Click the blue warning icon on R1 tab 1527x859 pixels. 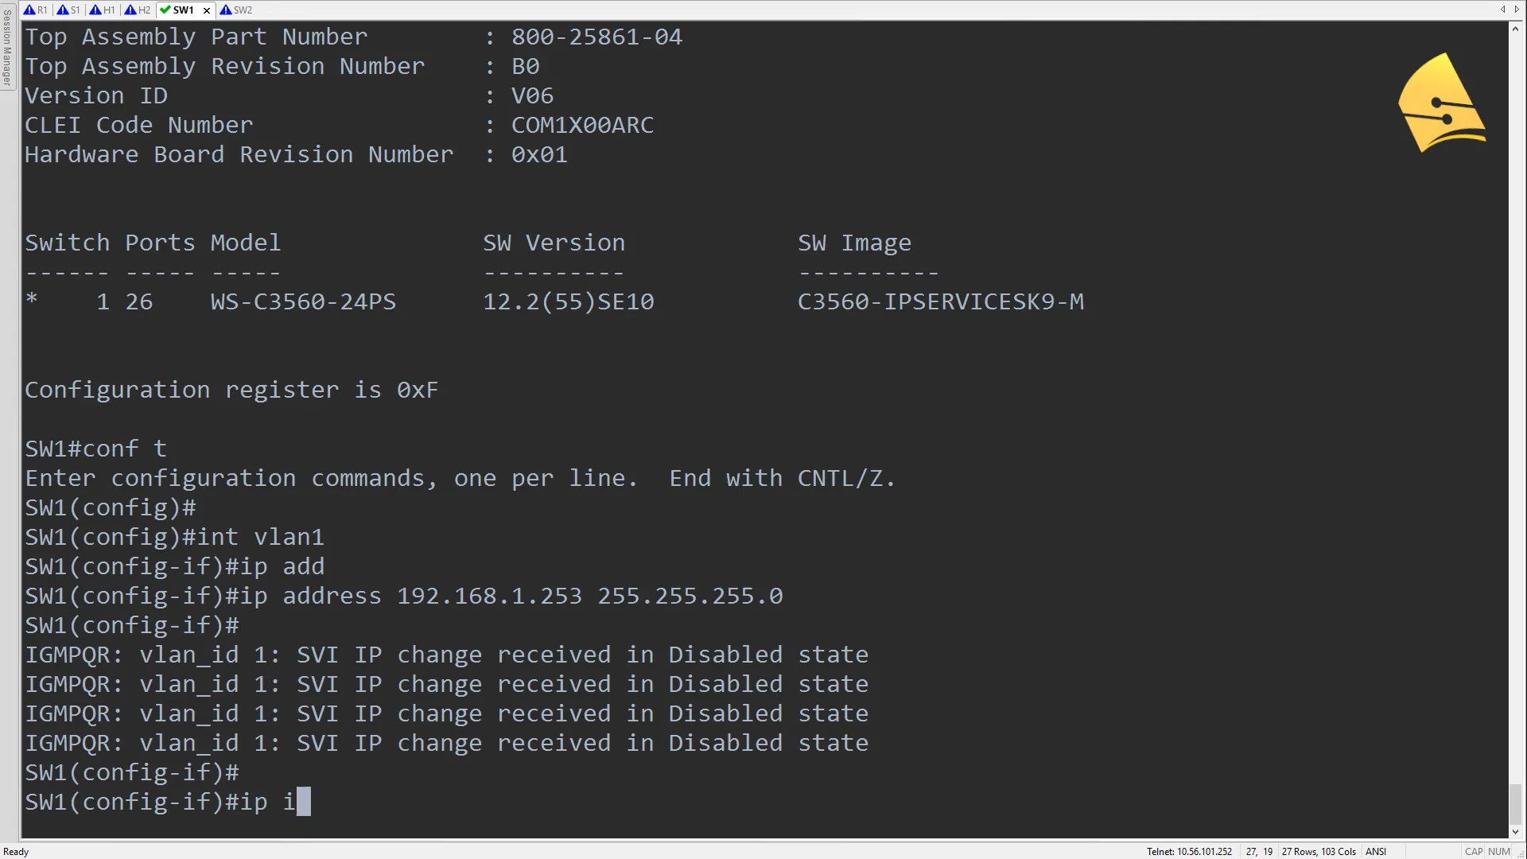click(x=29, y=10)
